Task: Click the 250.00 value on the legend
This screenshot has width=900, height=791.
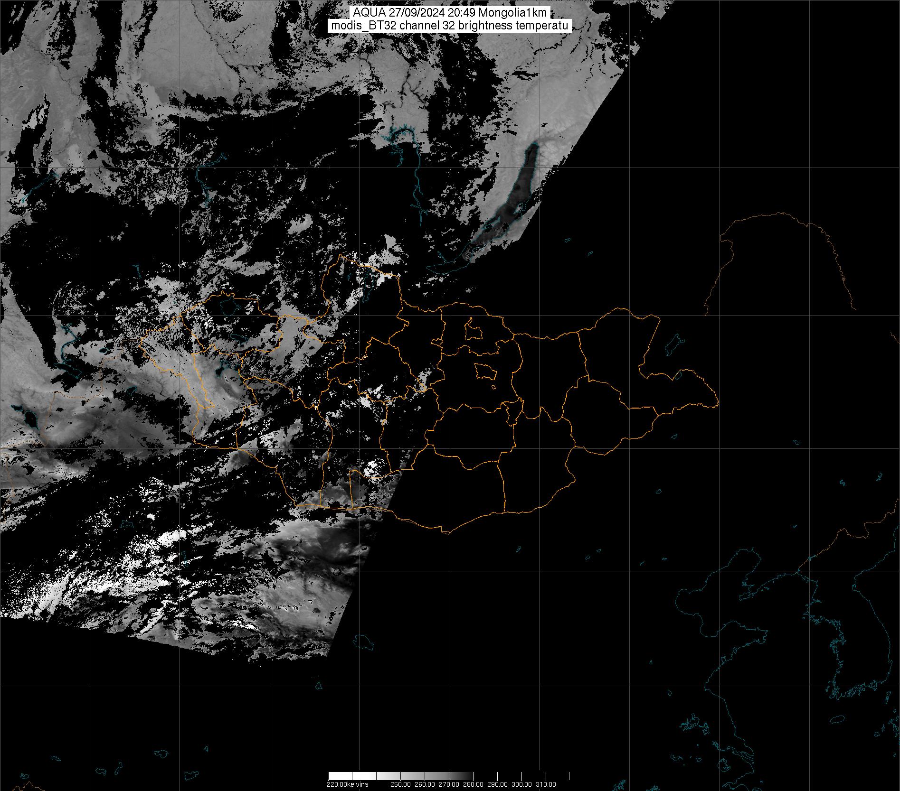Action: (400, 784)
